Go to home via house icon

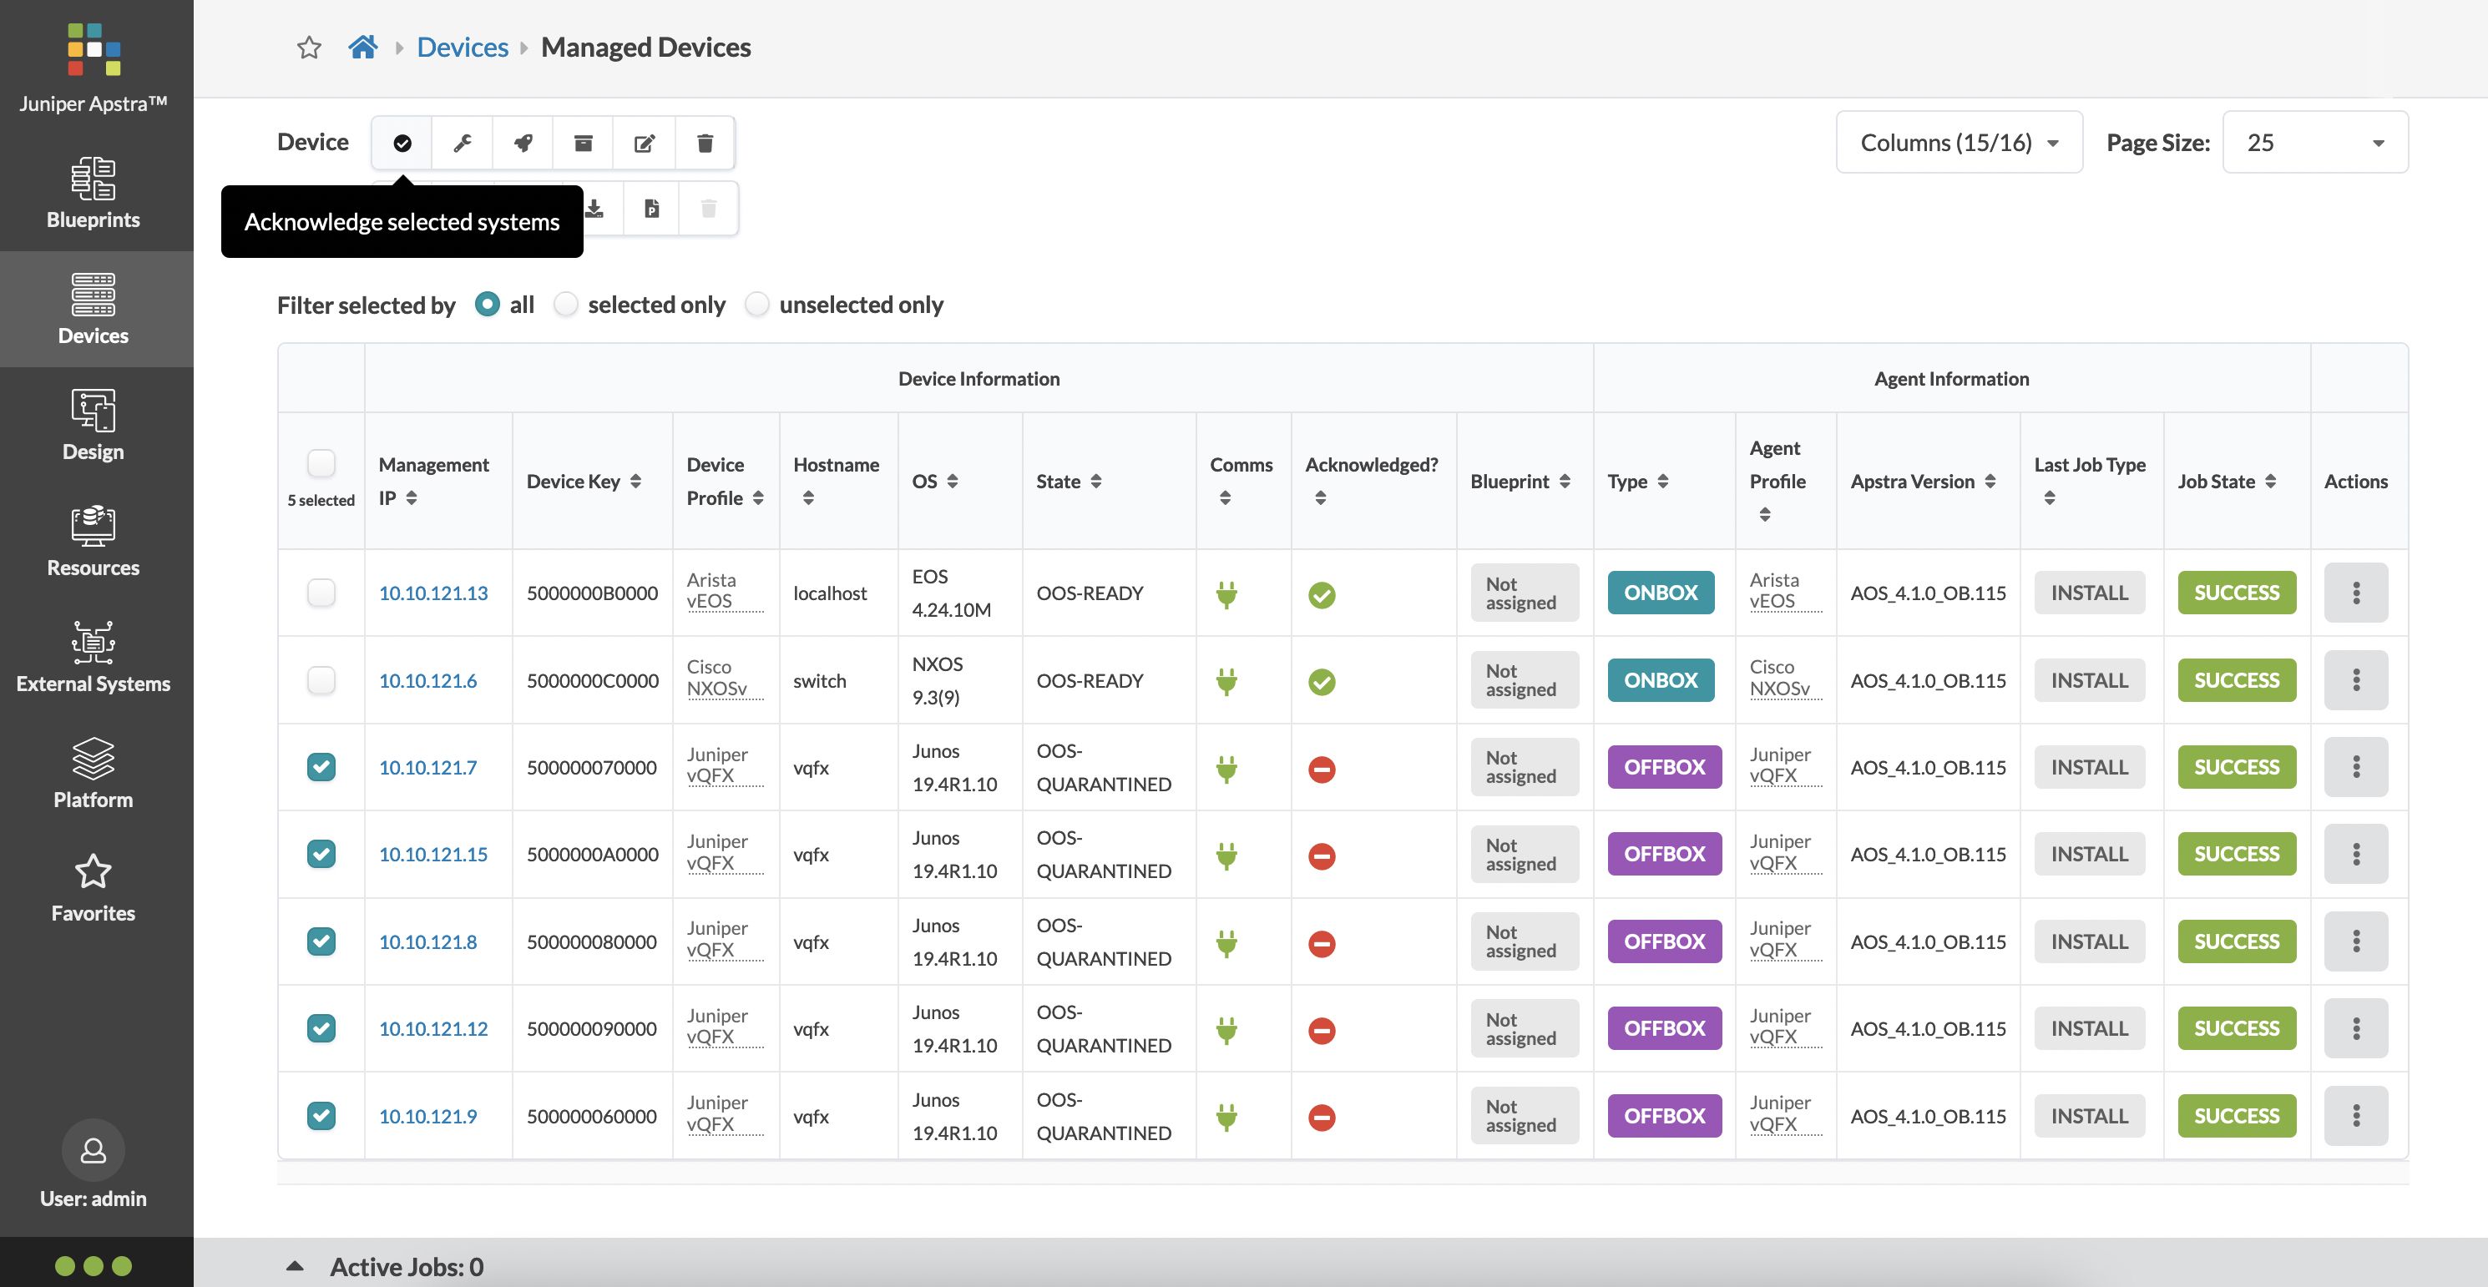363,47
